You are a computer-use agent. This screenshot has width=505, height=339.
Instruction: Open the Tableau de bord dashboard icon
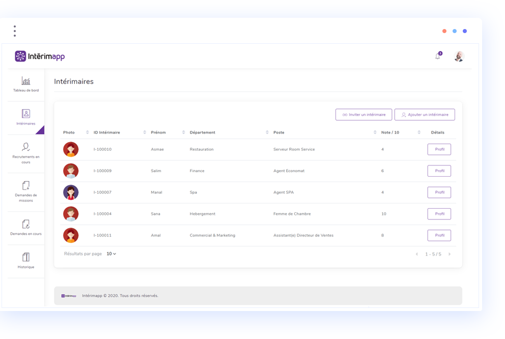coord(26,81)
